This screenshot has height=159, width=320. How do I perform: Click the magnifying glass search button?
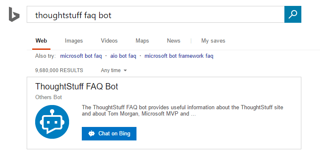292,14
